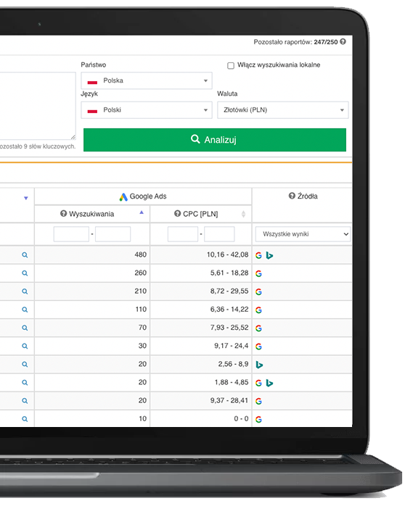Expand Wszystkie wyniki sources filter
413x514 pixels.
[x=303, y=234]
